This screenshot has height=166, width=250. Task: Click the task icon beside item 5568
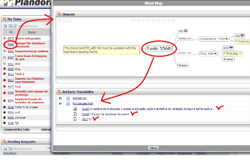point(75,114)
